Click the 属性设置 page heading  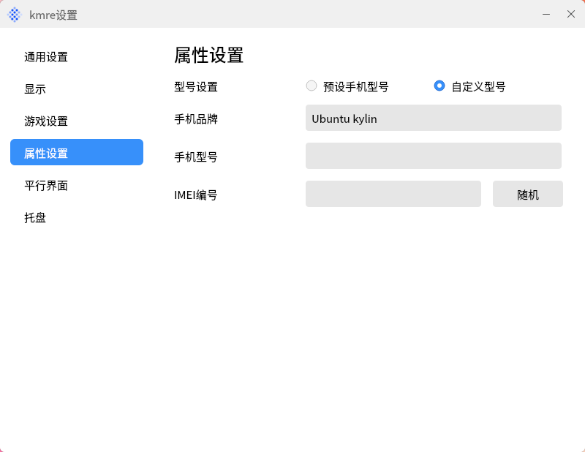[208, 55]
